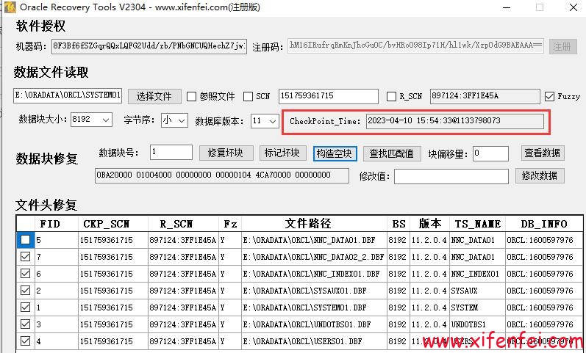Open the 数据块大小 dropdown showing 8192
Screen dimensions: 586x353
pos(91,120)
